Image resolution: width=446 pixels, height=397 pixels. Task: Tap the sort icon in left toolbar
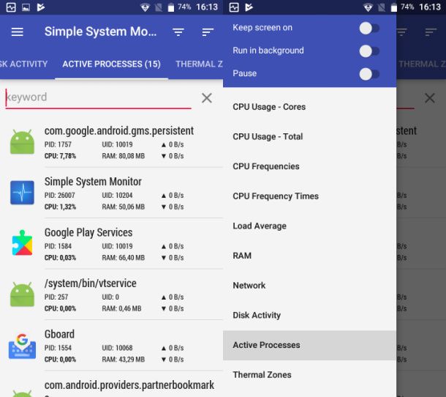pos(208,31)
